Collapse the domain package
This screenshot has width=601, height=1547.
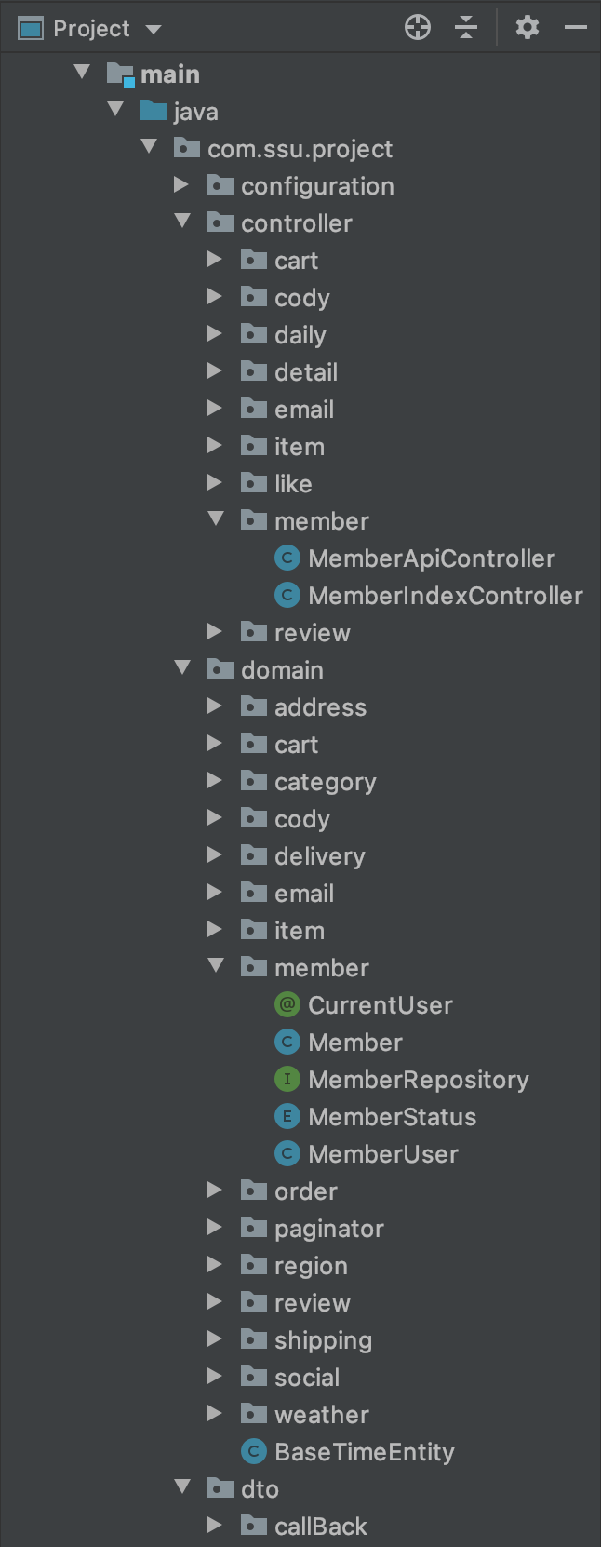point(181,668)
